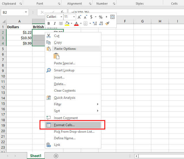Select column H header
Screen dimensions: 184x159
pyautogui.click(x=160, y=21)
